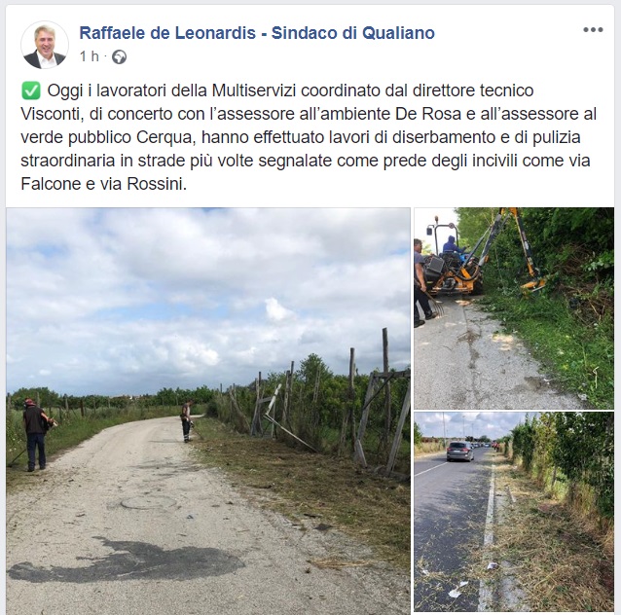Click the text 'Falcone e via Rossini.'
Screen dimensions: 621x615
[104, 184]
